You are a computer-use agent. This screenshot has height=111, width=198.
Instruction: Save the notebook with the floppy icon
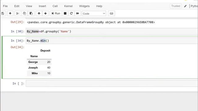[x=3, y=13]
